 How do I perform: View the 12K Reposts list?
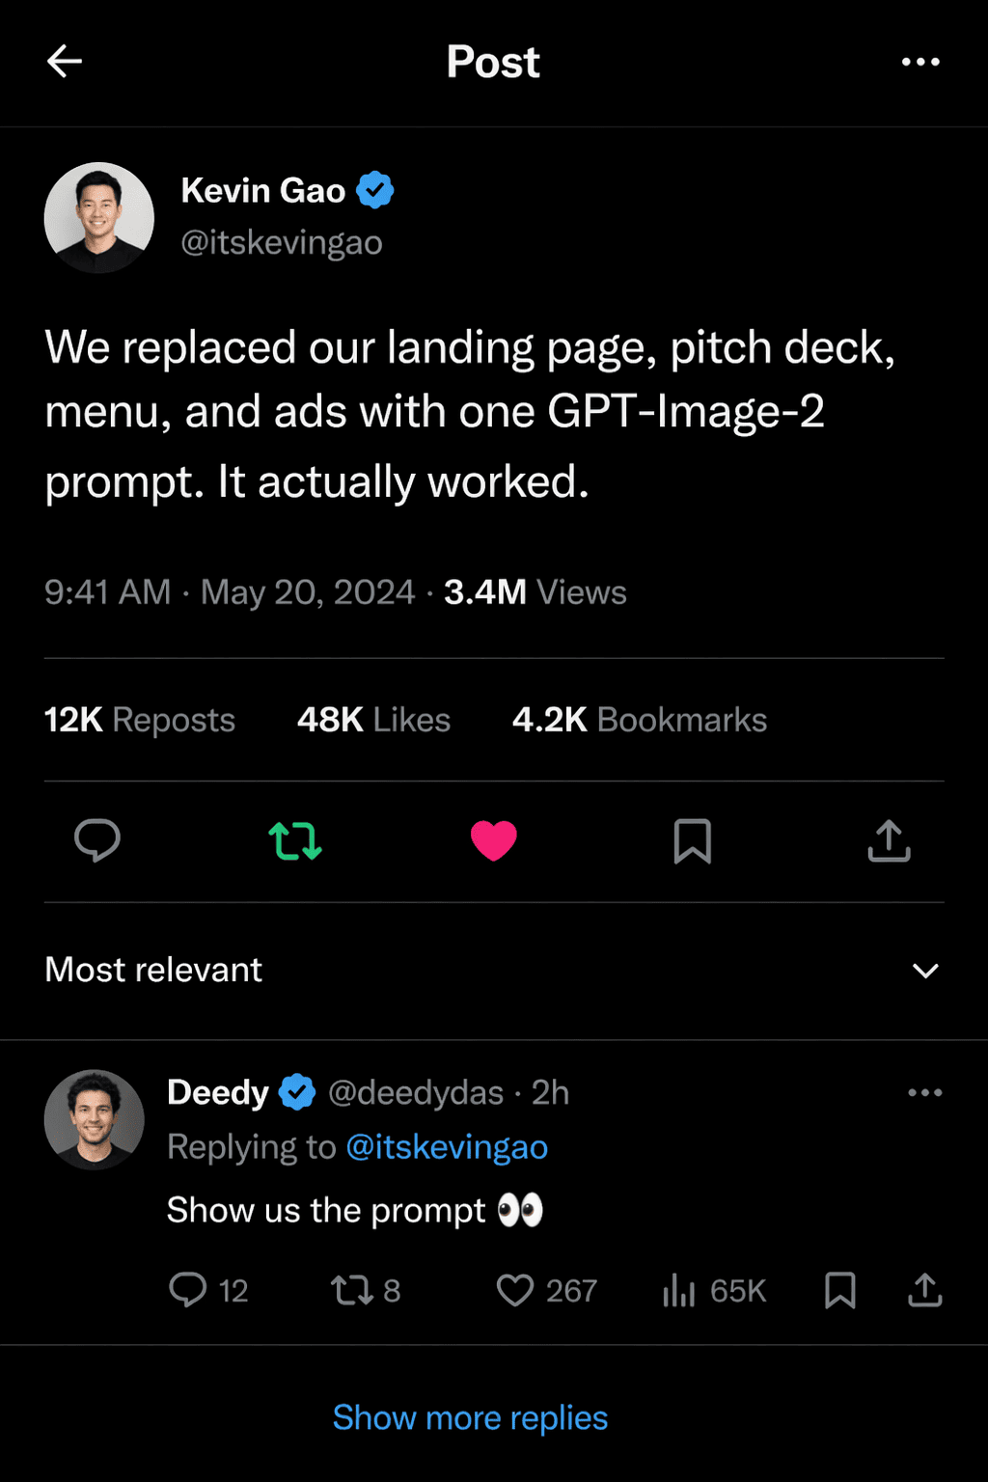pyautogui.click(x=140, y=720)
